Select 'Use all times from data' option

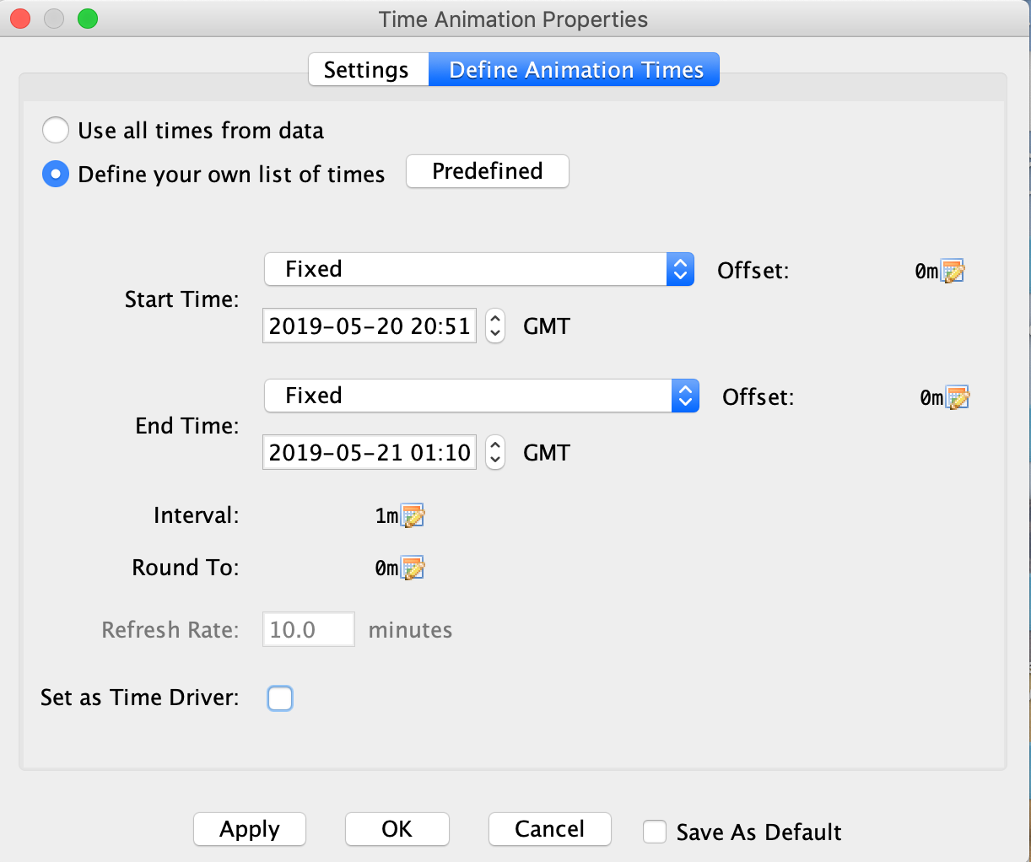[56, 131]
